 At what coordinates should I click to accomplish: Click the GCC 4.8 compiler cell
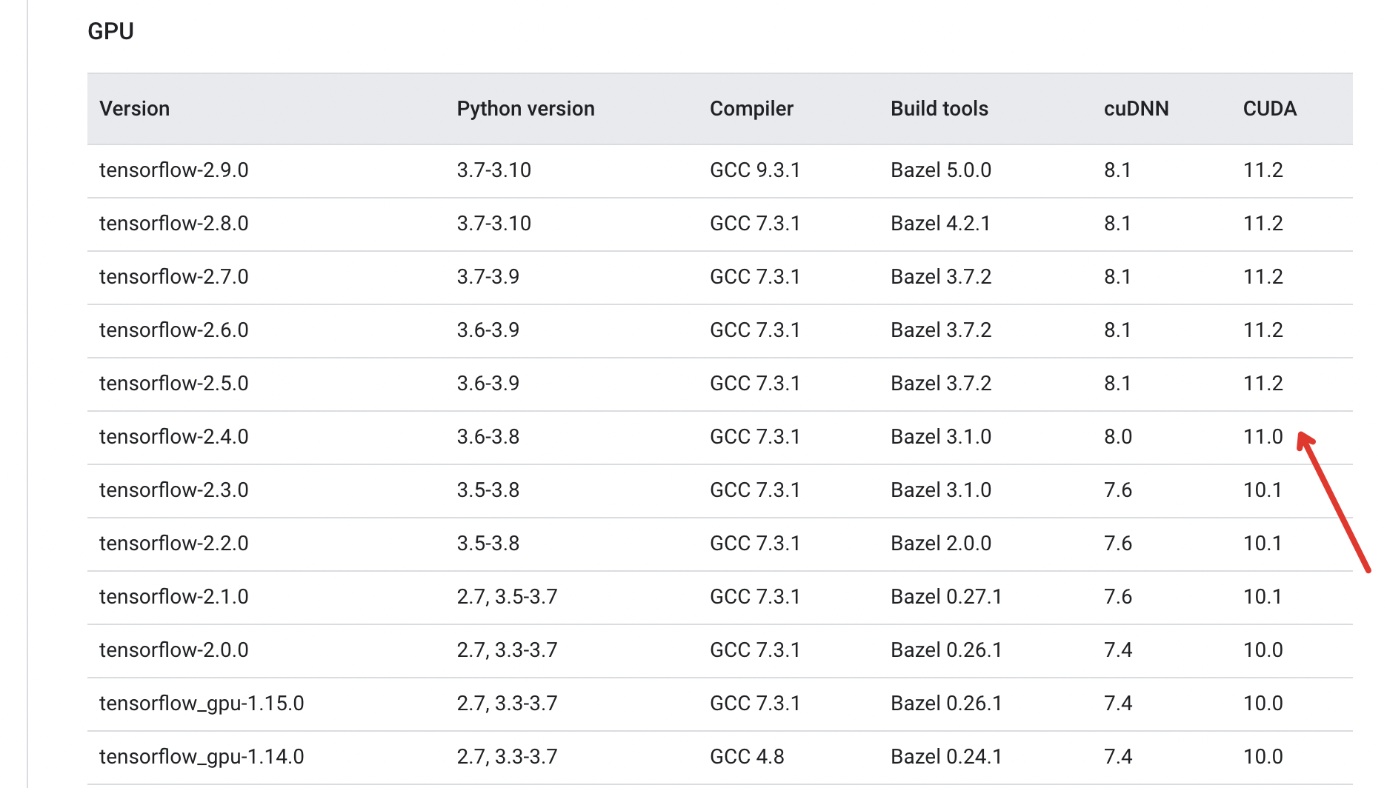coord(747,757)
